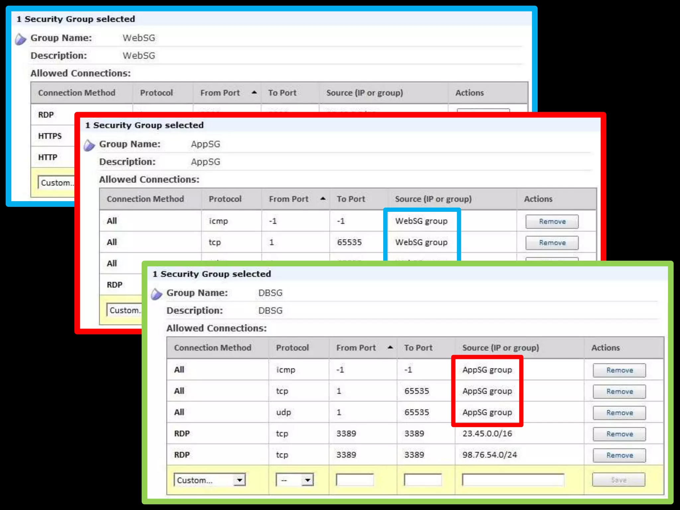Screen dimensions: 680x510
Task: Click the From Port input field in DBSG
Action: [x=355, y=480]
